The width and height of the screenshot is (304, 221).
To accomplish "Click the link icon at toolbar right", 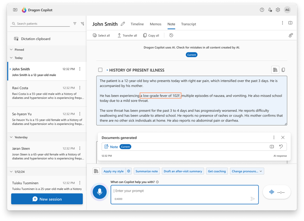I will coord(291,35).
